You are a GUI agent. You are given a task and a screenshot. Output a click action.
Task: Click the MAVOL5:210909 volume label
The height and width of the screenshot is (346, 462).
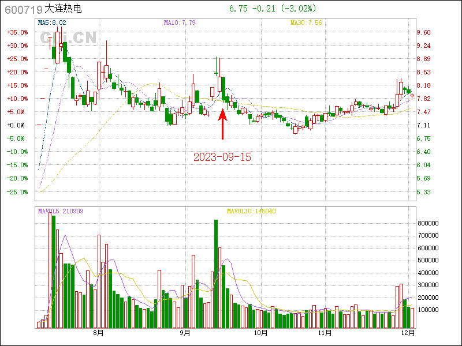click(61, 211)
